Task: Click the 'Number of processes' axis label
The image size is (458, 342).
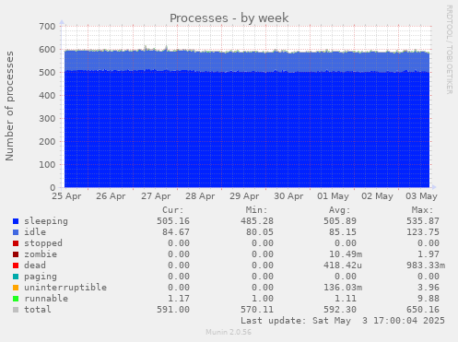Action: tap(9, 106)
